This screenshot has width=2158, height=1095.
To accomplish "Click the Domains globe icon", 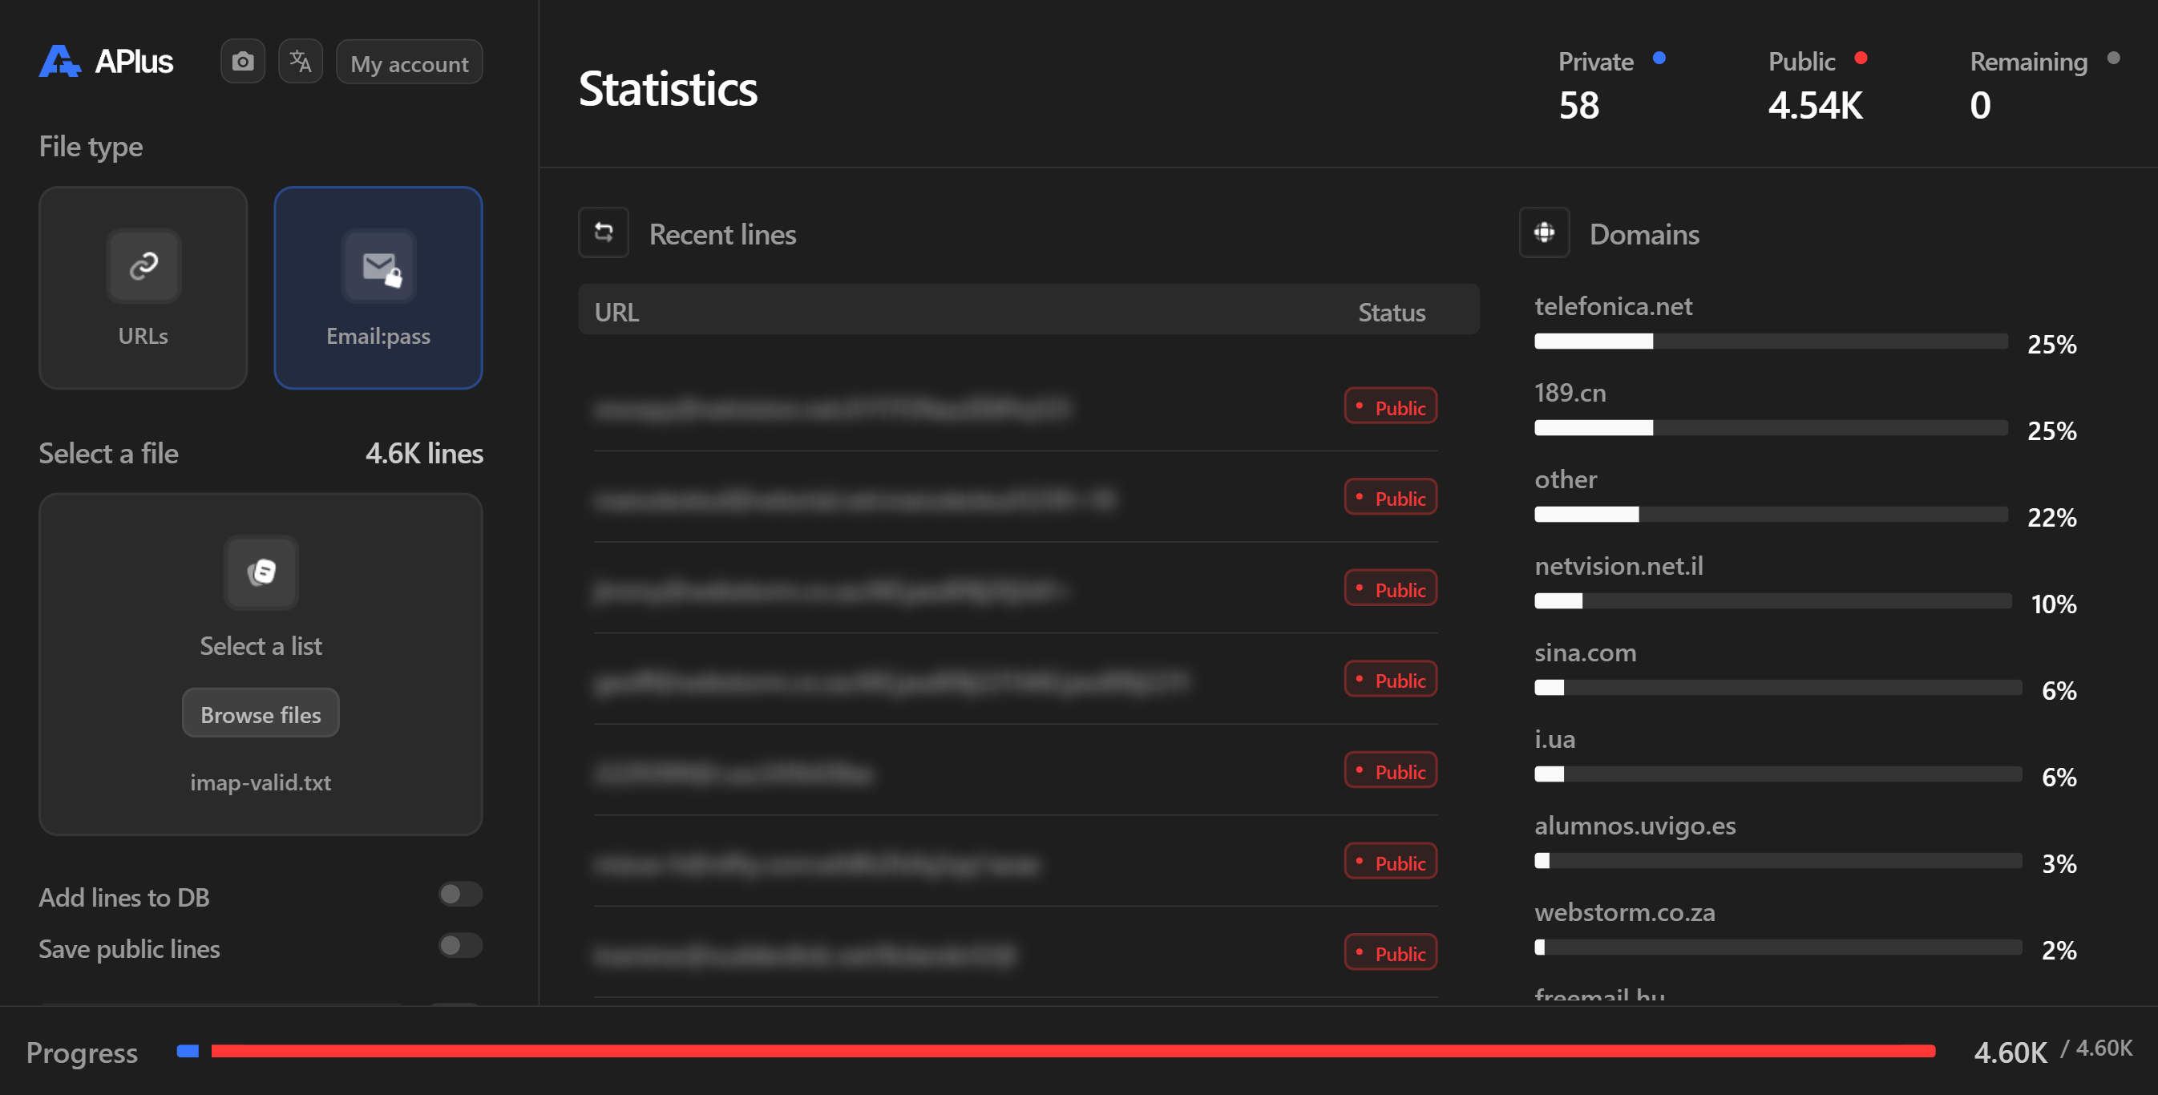I will tap(1544, 232).
